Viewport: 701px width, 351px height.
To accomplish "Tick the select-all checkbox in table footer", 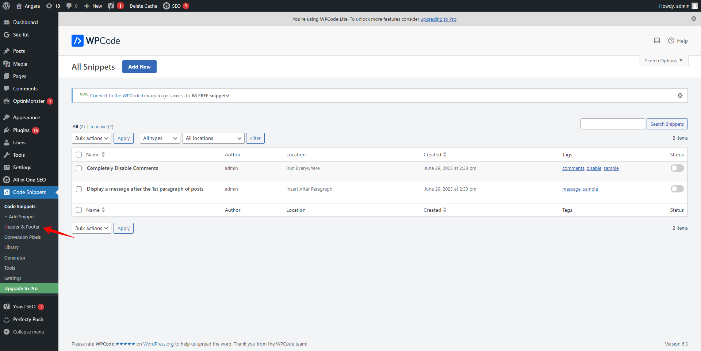I will click(79, 210).
